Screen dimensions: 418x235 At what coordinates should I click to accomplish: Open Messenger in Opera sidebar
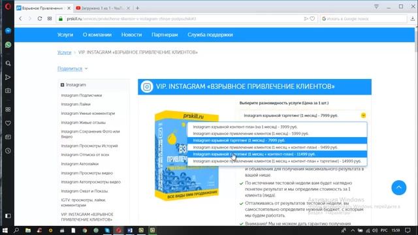[8, 31]
